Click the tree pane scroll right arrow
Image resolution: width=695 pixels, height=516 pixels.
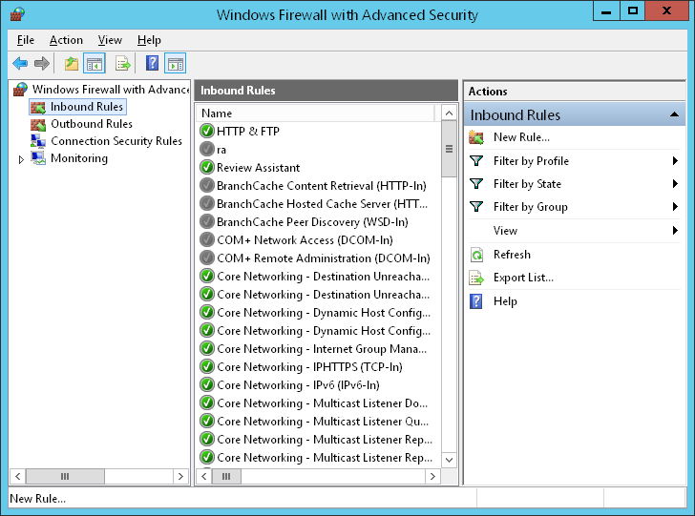[x=180, y=477]
